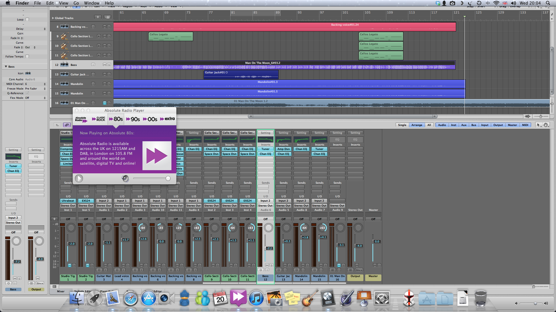Adjust the radio player volume slider

tap(168, 179)
